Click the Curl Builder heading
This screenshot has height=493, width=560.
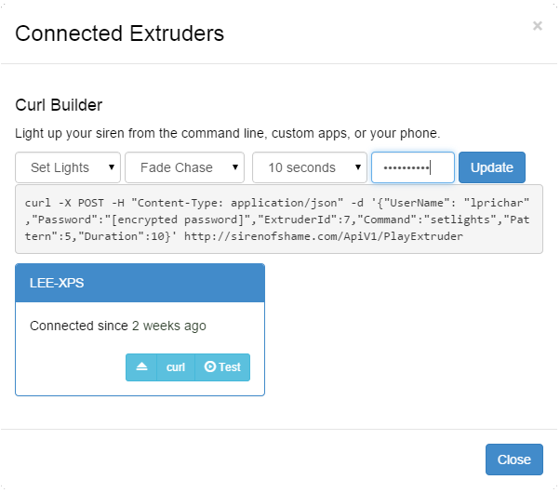pyautogui.click(x=59, y=105)
